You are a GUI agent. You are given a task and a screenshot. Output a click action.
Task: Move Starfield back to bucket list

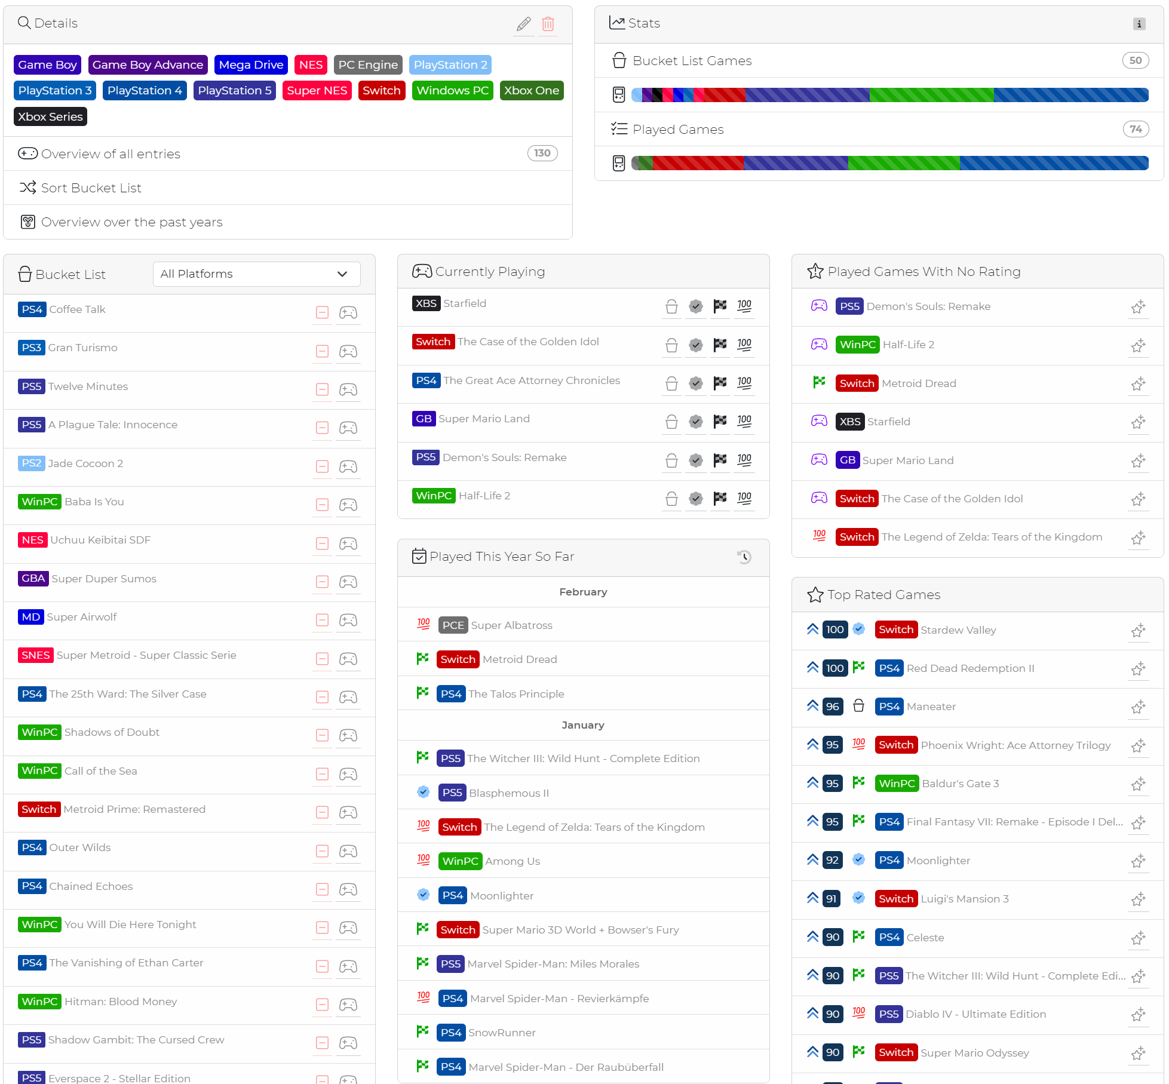(x=671, y=306)
